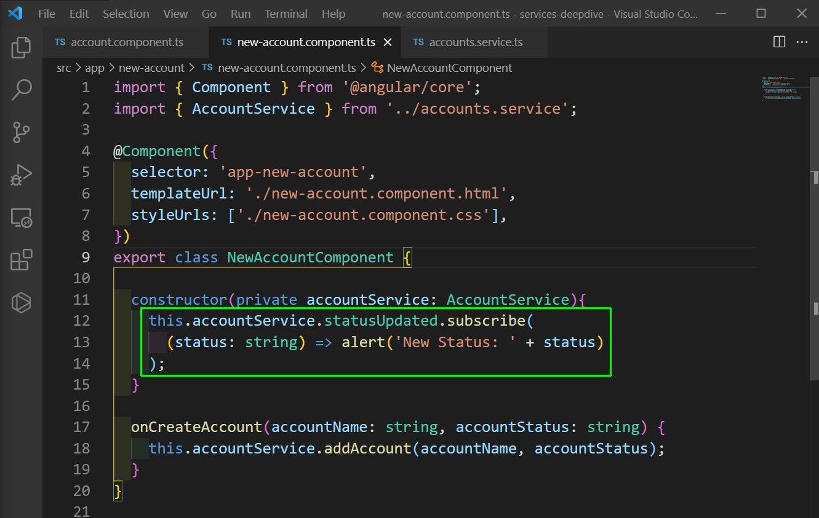Open the Remote Explorer icon
Image resolution: width=819 pixels, height=518 pixels.
click(x=21, y=218)
